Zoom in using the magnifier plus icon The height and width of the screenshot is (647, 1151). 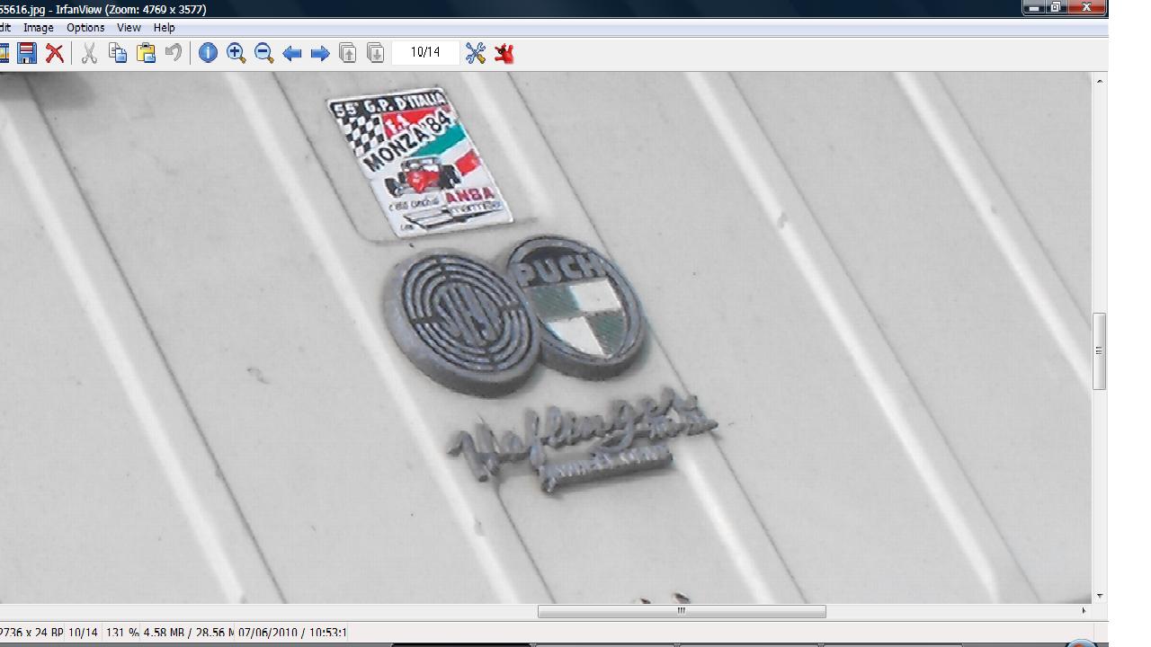236,53
